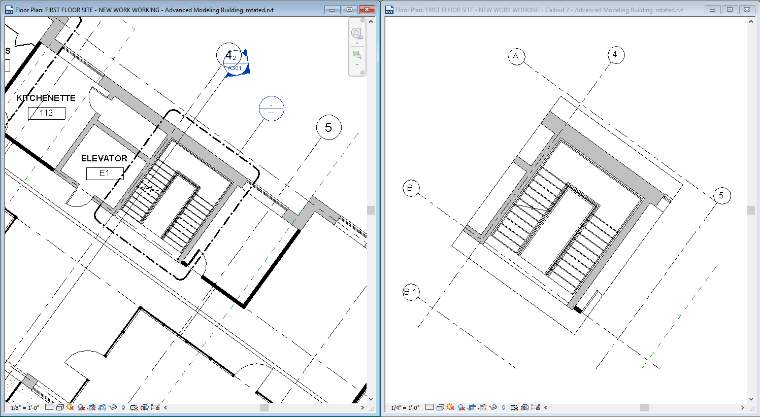Select the blue section marker A301 head

tap(237, 64)
